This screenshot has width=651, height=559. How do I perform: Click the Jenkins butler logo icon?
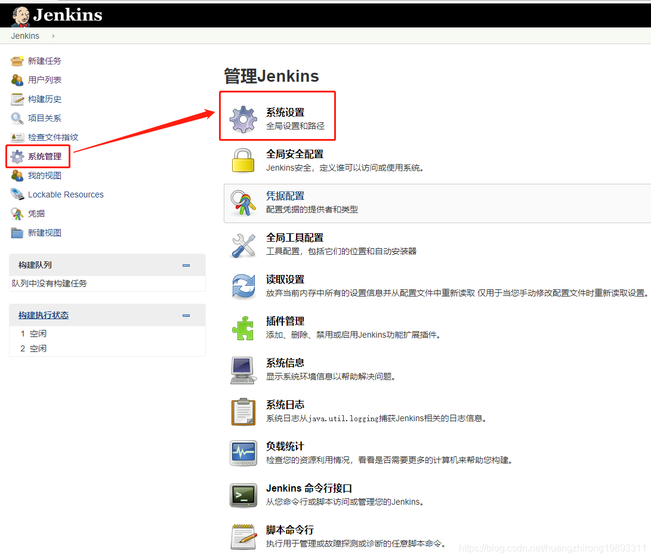[21, 16]
